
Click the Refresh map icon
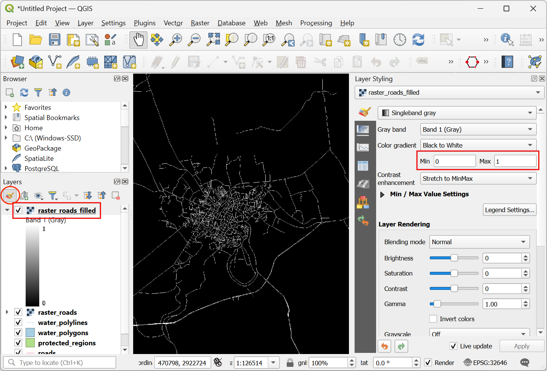(x=418, y=40)
